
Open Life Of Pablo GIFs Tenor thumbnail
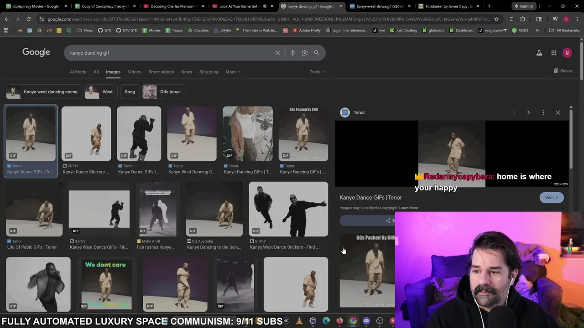34,209
